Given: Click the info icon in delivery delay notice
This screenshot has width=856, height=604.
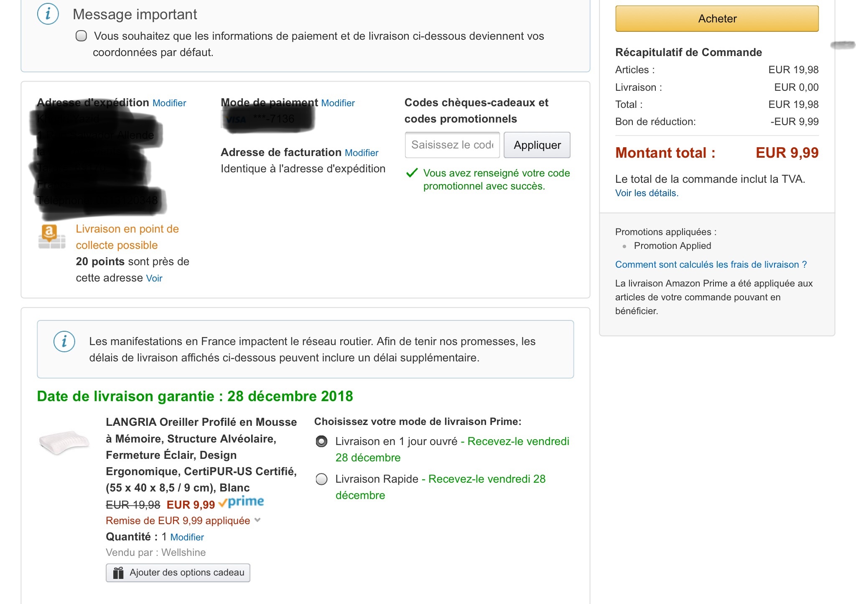Looking at the screenshot, I should tap(64, 342).
